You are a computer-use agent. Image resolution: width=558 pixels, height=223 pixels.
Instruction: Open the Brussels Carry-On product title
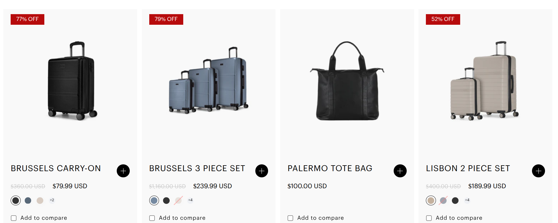tap(56, 168)
